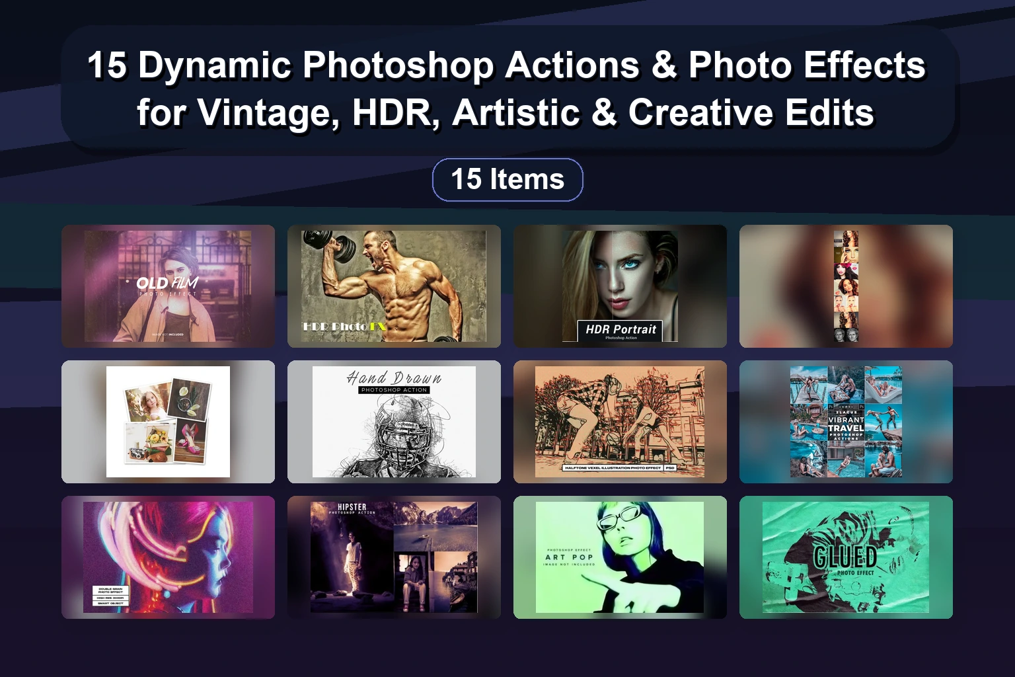Open the scattered polaroid photos thumbnail
The width and height of the screenshot is (1015, 677).
[168, 422]
